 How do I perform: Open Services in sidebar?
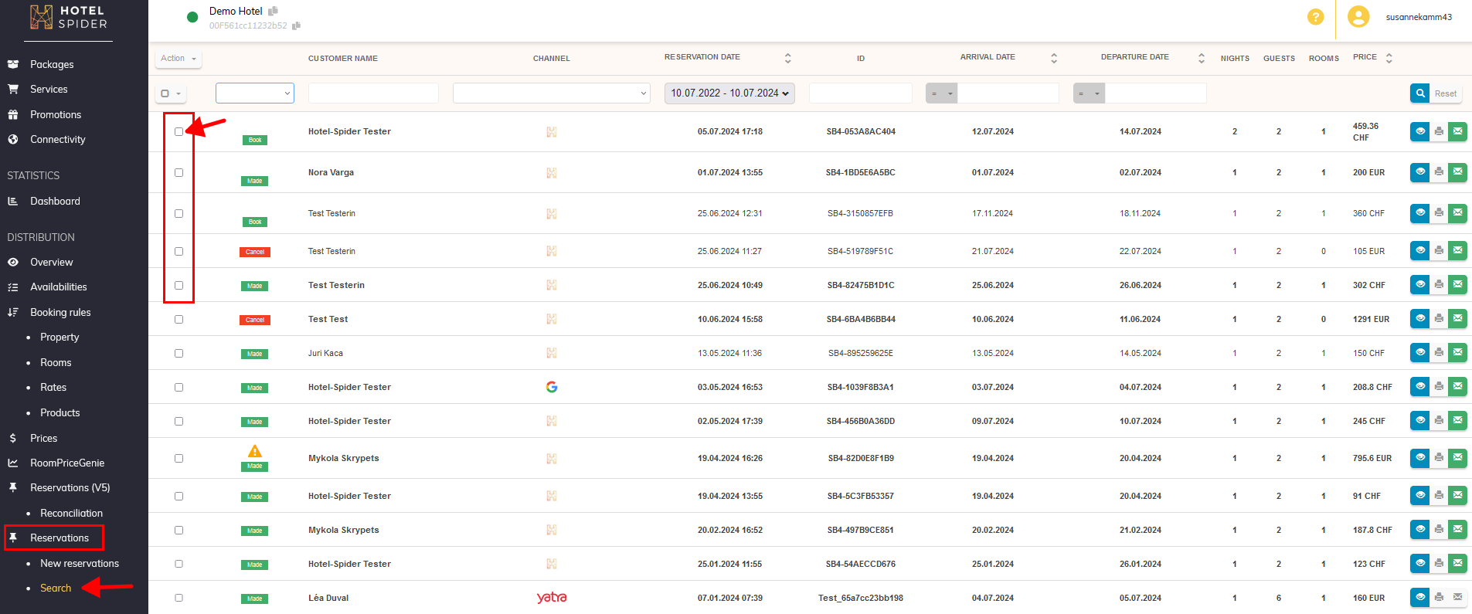pyautogui.click(x=49, y=89)
